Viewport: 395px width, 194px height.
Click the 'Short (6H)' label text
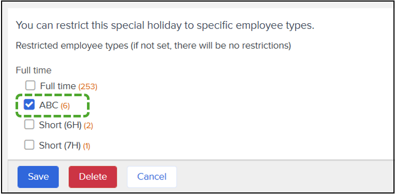coord(60,125)
